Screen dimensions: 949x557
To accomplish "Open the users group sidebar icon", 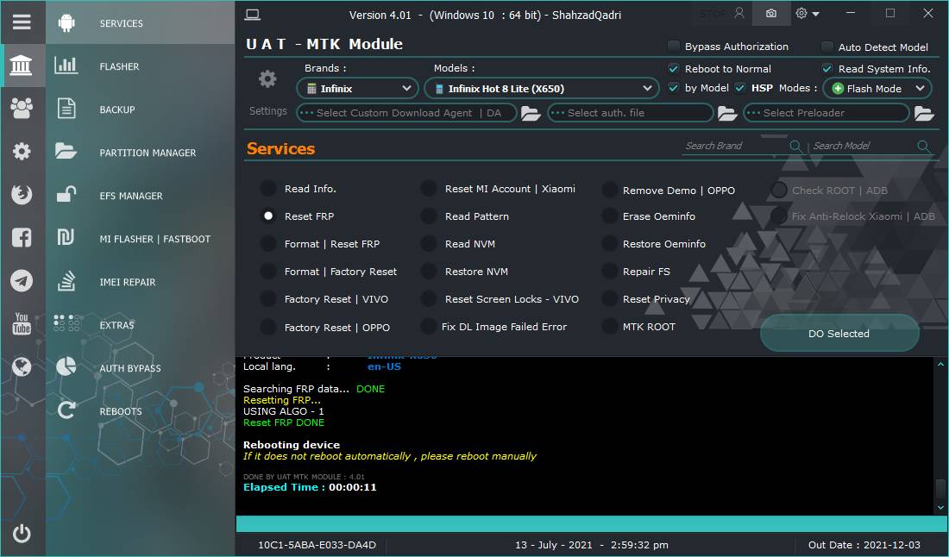I will click(22, 108).
